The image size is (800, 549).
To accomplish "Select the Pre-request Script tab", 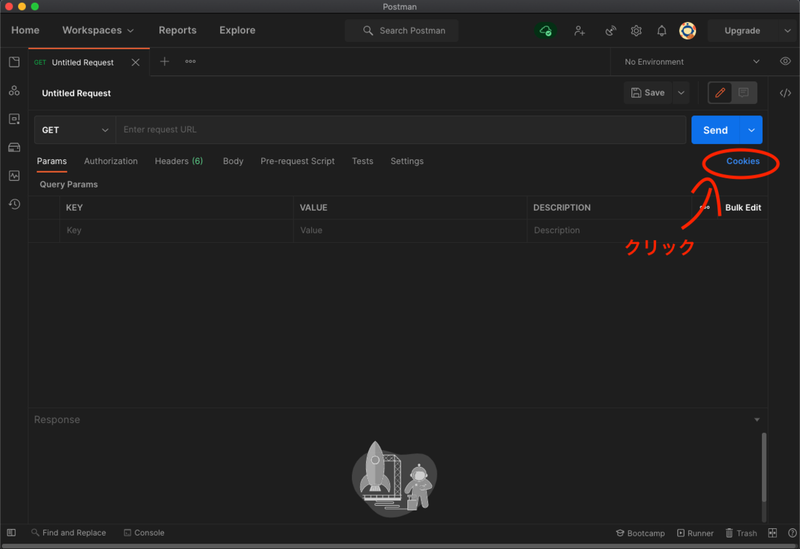I will 297,161.
